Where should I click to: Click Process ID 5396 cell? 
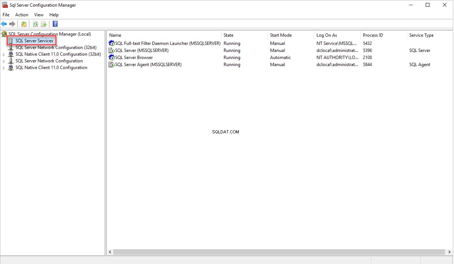[x=367, y=50]
